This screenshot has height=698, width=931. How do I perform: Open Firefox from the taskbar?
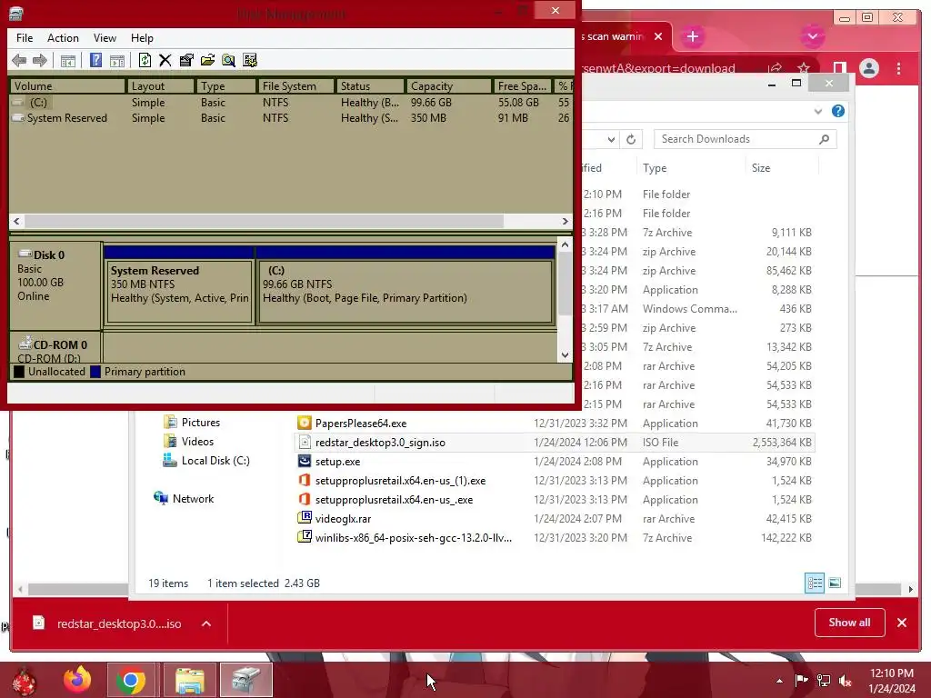pyautogui.click(x=77, y=680)
